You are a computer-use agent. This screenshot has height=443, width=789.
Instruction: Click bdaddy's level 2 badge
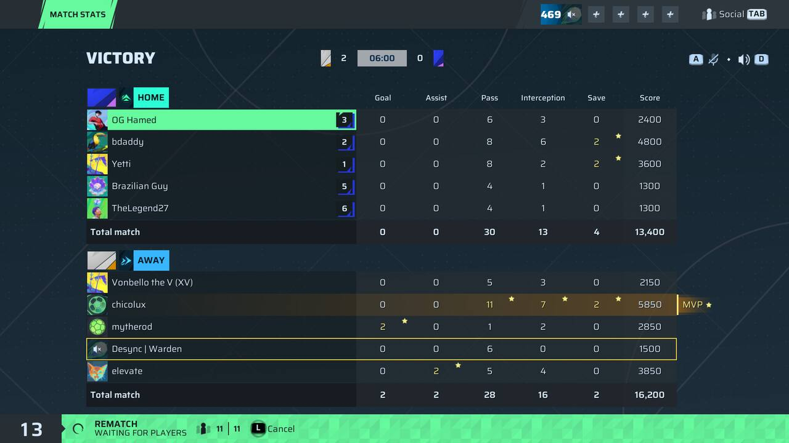click(345, 142)
